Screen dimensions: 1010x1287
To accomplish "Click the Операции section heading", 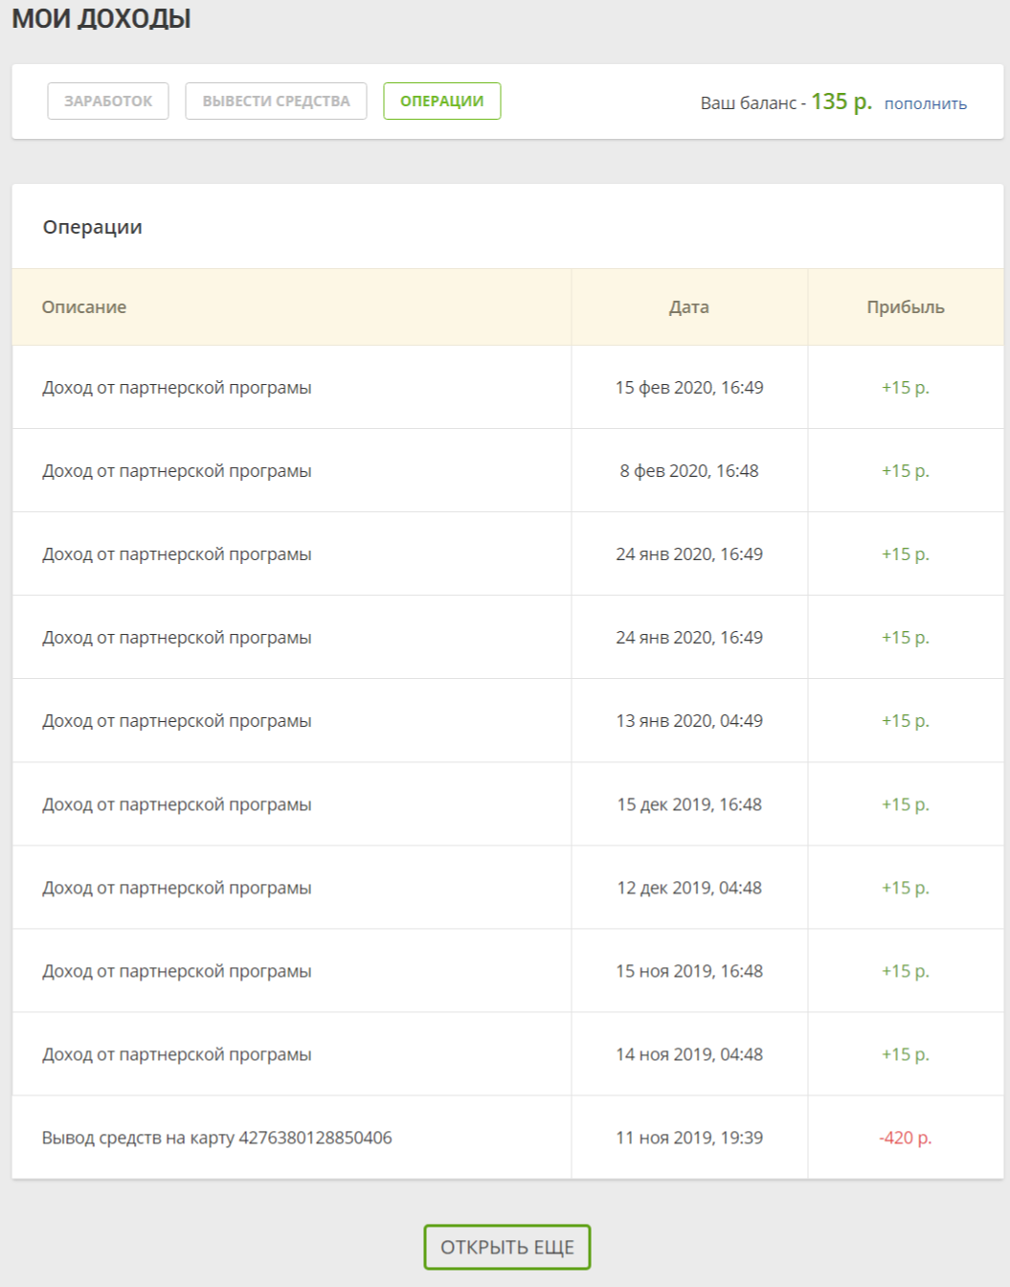I will pos(93,227).
